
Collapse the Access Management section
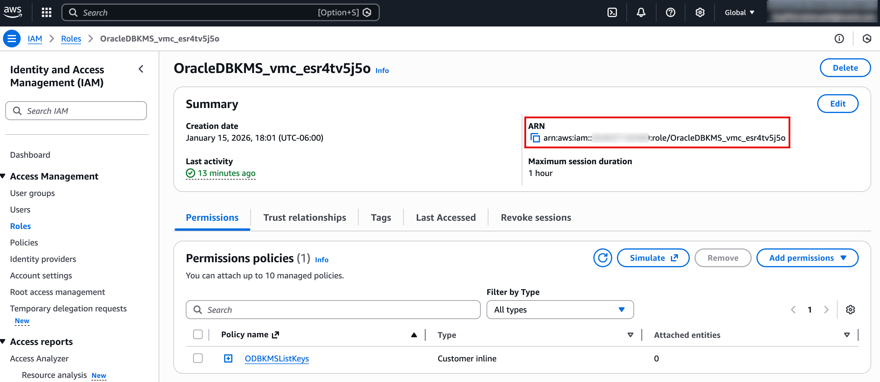tap(3, 176)
